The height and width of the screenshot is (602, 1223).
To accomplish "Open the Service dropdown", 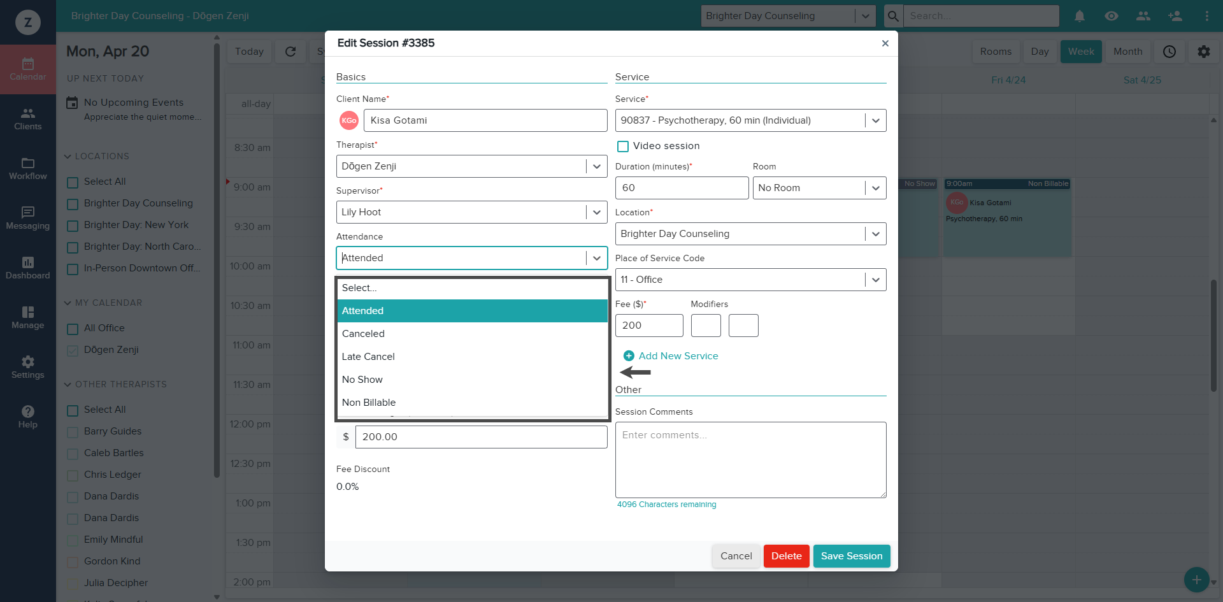I will 750,120.
